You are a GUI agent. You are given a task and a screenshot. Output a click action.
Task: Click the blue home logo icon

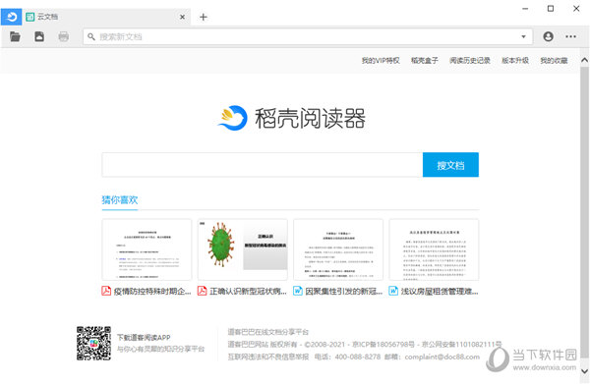(11, 17)
